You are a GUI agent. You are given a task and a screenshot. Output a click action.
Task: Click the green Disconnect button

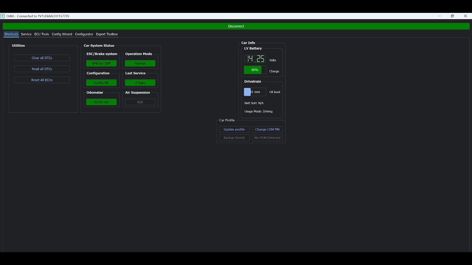[236, 26]
